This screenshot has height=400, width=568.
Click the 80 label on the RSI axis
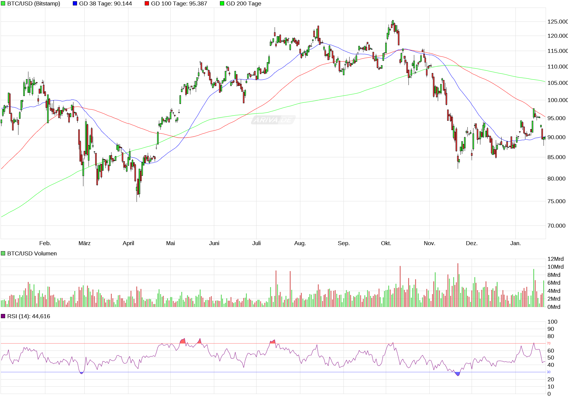click(x=551, y=336)
